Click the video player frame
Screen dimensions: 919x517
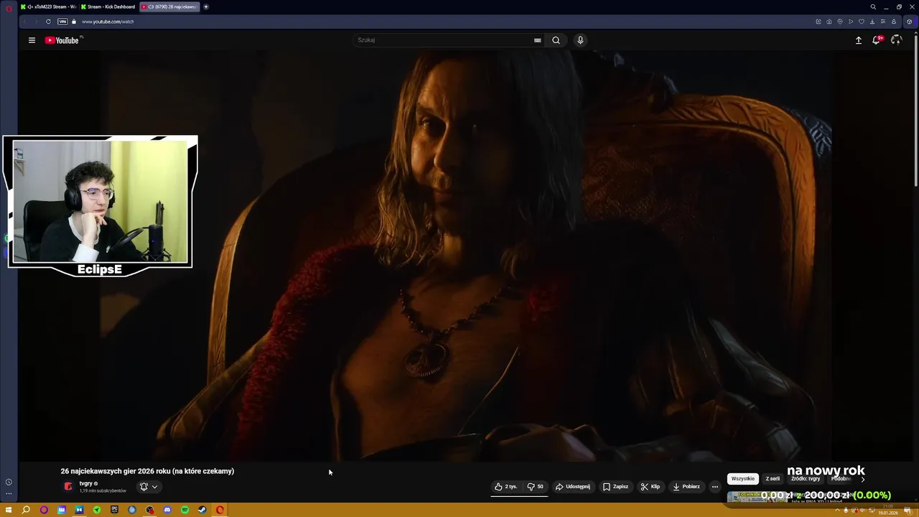coord(467,255)
